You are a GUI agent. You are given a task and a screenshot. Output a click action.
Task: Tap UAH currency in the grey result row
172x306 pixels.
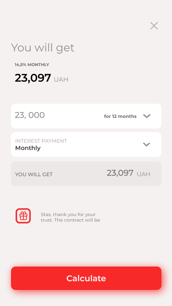point(144,174)
